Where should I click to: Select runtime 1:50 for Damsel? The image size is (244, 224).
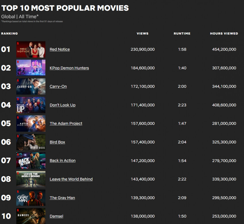(x=182, y=216)
